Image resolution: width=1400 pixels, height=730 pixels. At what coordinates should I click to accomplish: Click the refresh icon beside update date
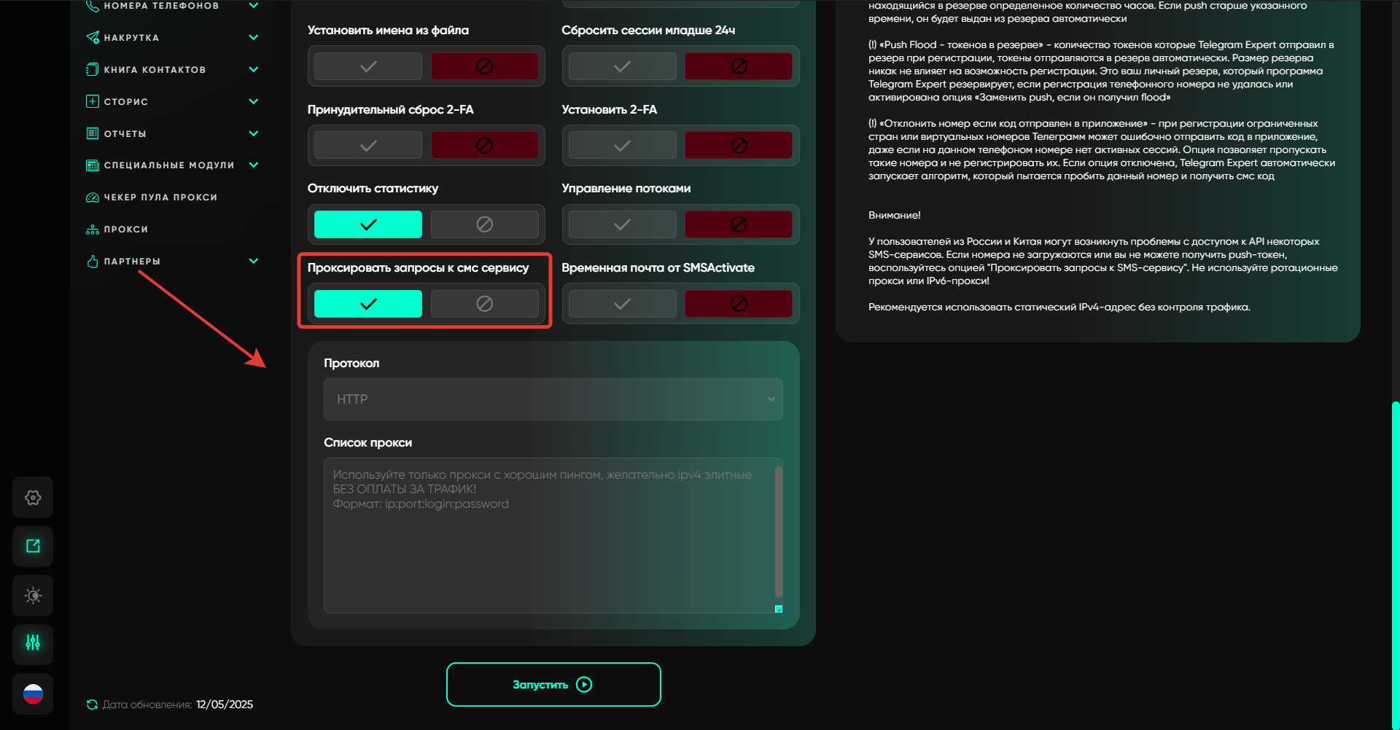(92, 705)
